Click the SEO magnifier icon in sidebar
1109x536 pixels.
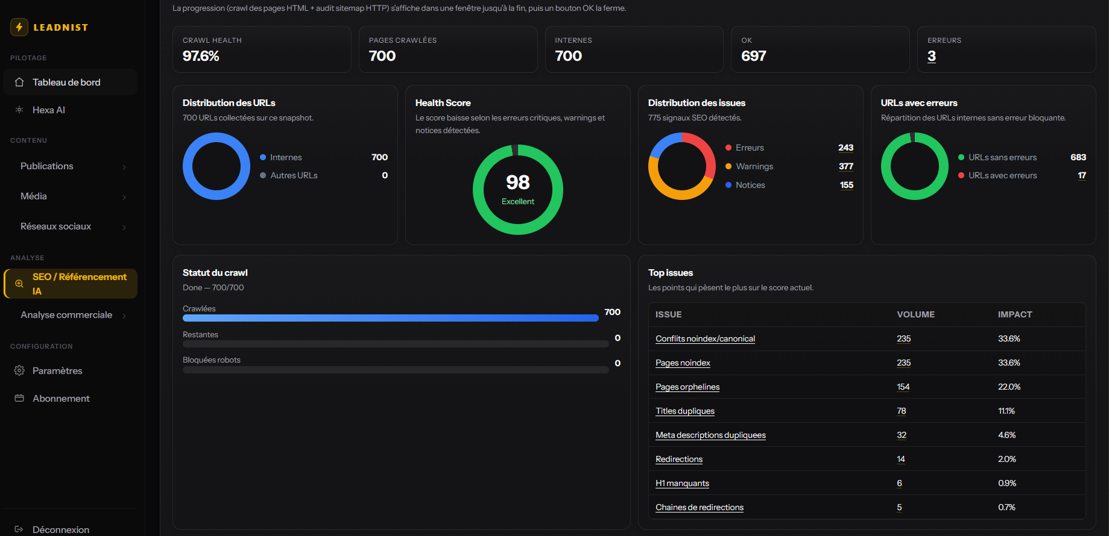(19, 284)
